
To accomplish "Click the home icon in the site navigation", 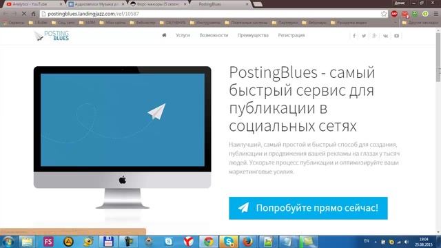I will pyautogui.click(x=164, y=35).
